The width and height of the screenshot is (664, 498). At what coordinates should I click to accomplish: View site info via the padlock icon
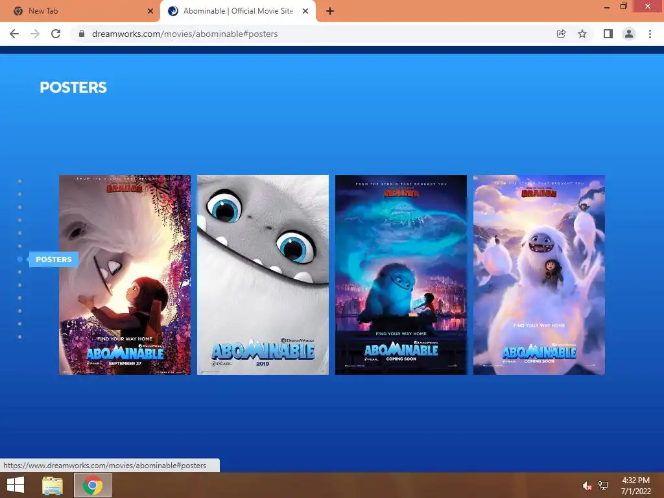click(x=82, y=34)
